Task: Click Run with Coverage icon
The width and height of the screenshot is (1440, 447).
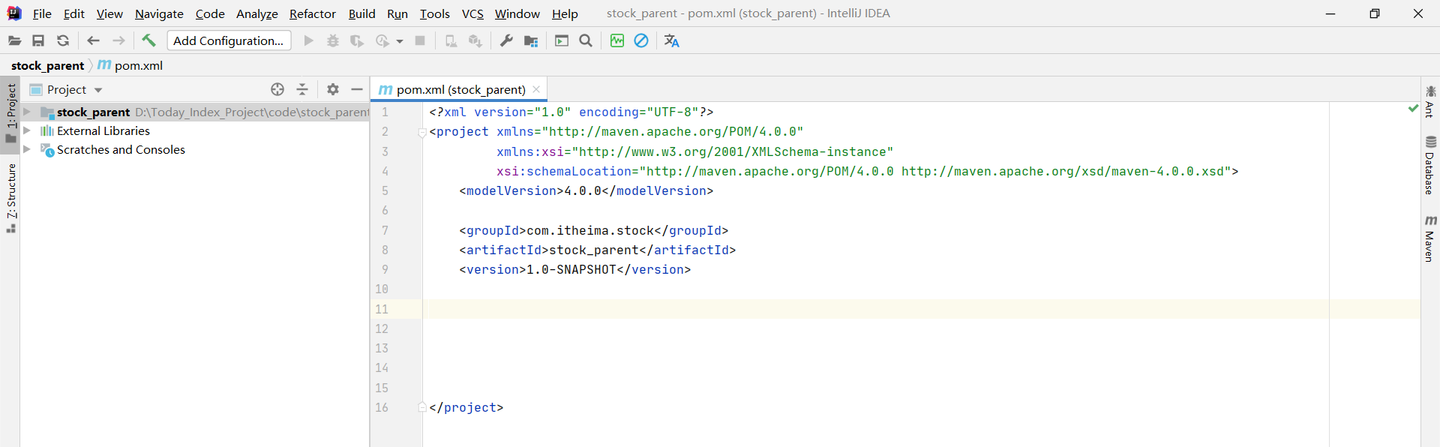Action: pos(357,41)
